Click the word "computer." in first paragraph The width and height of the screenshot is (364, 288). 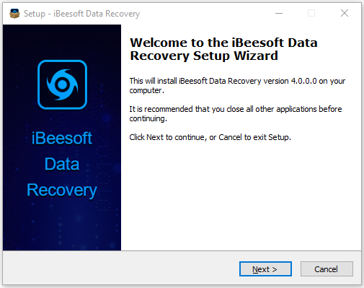click(146, 90)
